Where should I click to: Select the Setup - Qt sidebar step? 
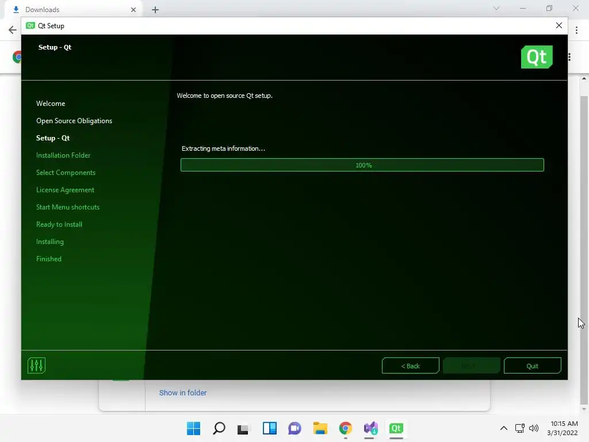click(53, 138)
